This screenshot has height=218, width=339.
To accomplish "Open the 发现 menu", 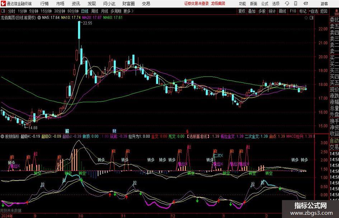I will coord(92,4).
